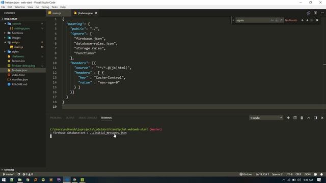Open manifest.json in explorer
The height and width of the screenshot is (183, 326).
[x=20, y=80]
